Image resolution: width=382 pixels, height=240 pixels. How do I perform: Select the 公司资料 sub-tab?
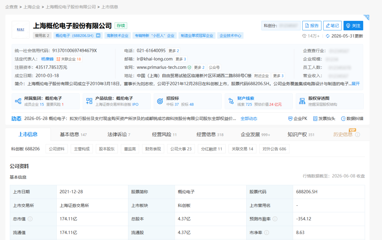point(57,149)
